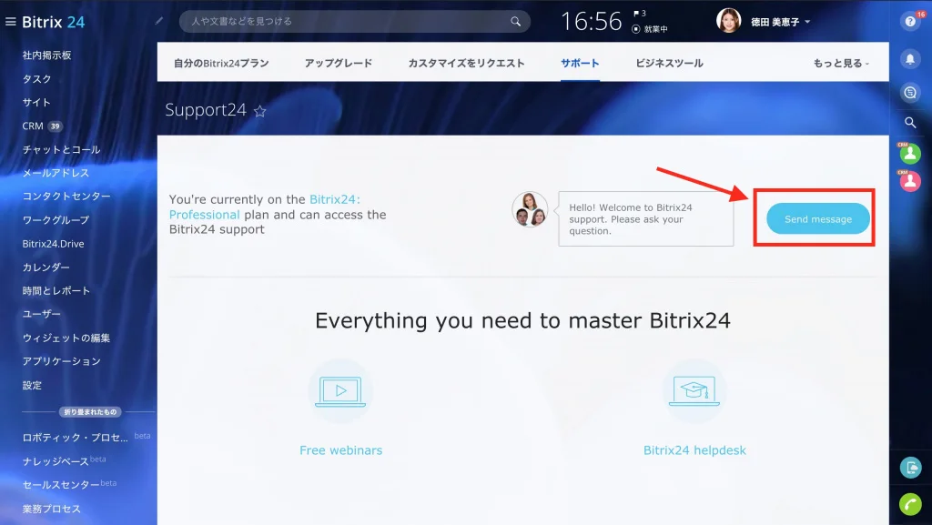This screenshot has width=932, height=525.
Task: Open ワークグループ in the sidebar
Action: (x=56, y=220)
